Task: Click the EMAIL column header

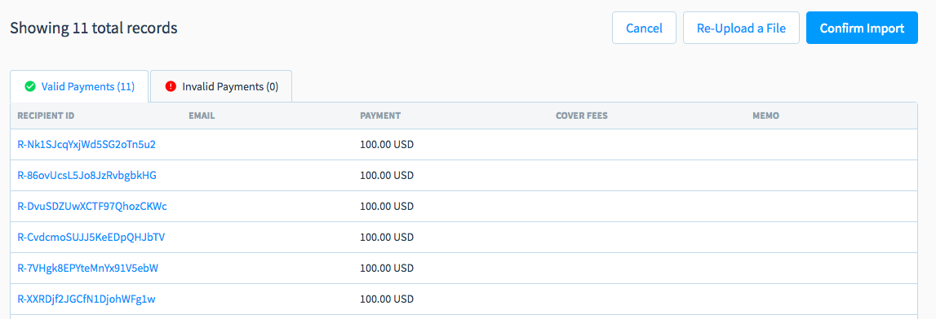Action: click(202, 116)
